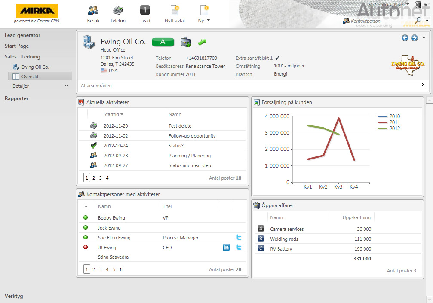The width and height of the screenshot is (433, 303).
Task: Click the Kontaktpersoner panel header icon
Action: 81,194
